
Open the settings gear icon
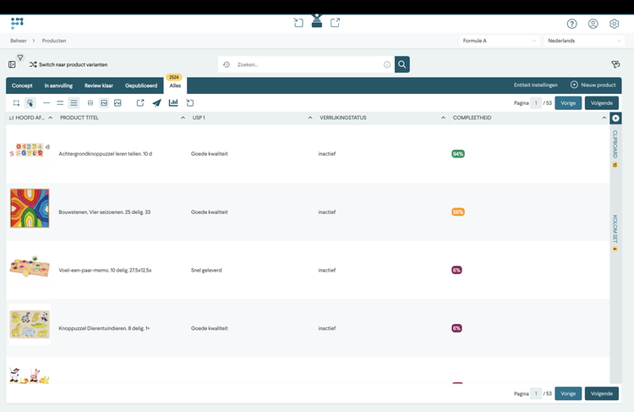point(615,24)
